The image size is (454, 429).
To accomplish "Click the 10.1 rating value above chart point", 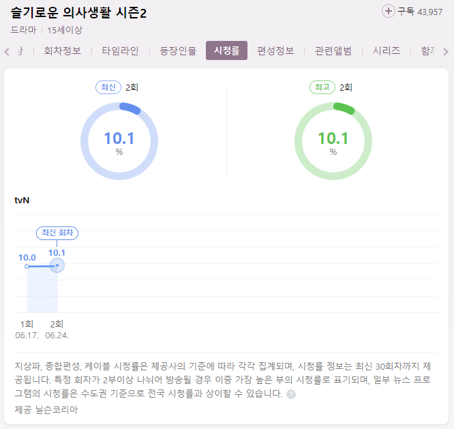I will click(57, 253).
